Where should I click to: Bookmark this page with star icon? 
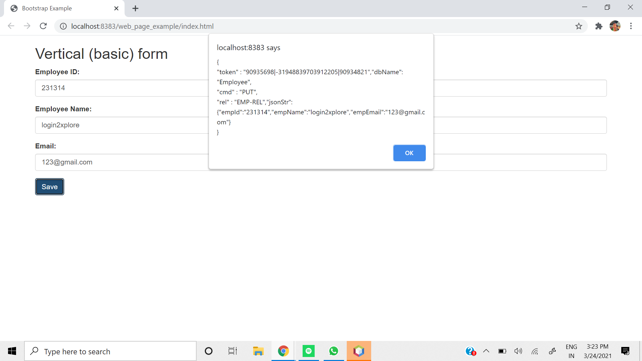[579, 26]
